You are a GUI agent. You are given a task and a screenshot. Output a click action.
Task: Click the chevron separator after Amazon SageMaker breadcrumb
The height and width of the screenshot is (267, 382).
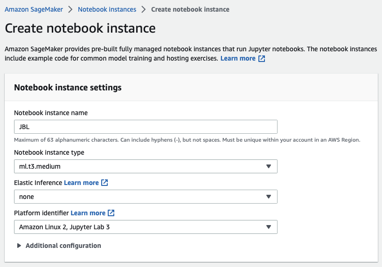pos(71,9)
